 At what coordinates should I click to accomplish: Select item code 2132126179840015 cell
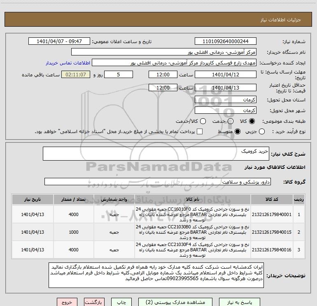click(272, 232)
